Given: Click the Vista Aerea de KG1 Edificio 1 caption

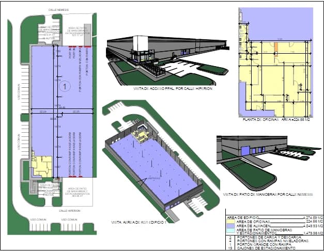Looking at the screenshot, I should point(138,222).
